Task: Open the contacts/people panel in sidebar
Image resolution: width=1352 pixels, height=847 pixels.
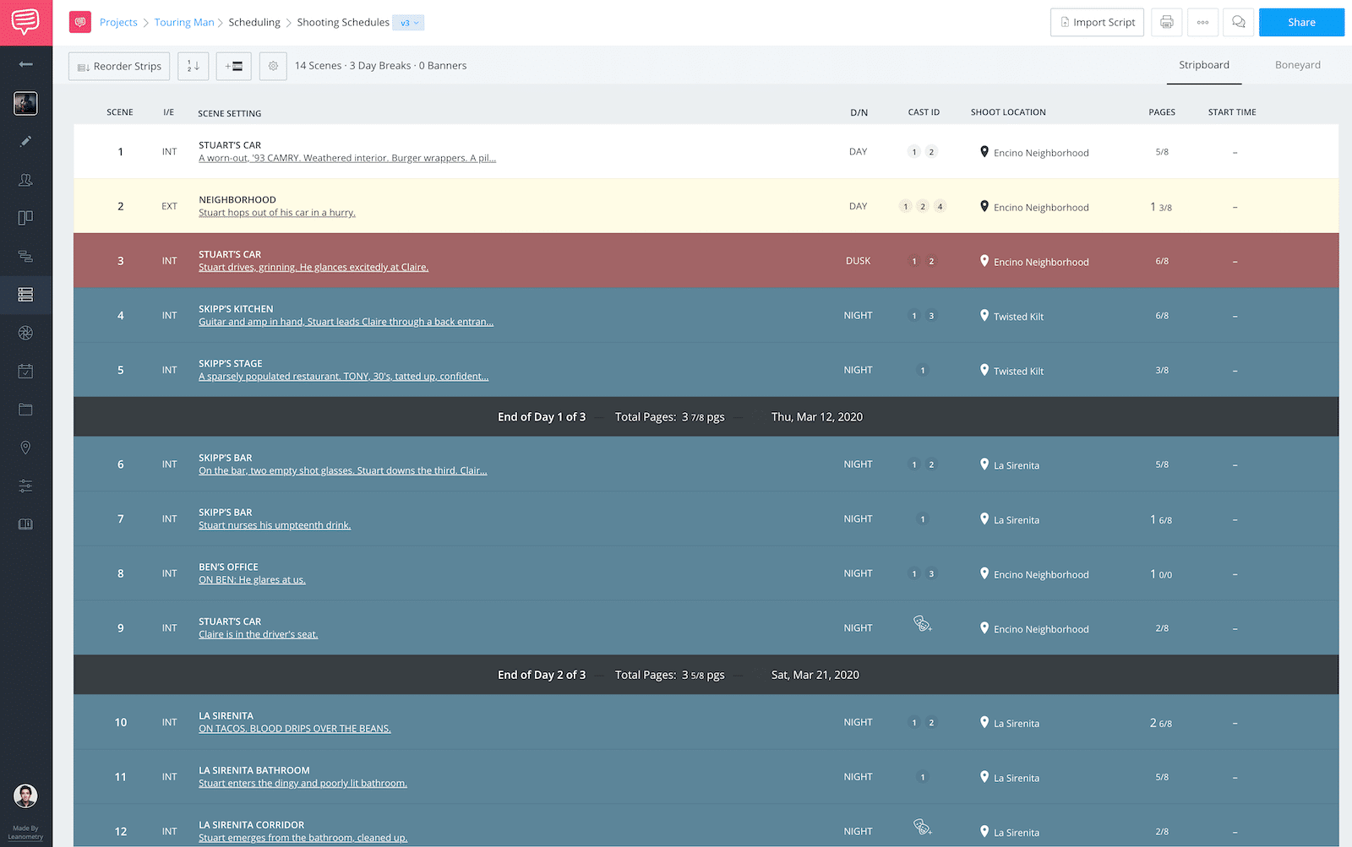Action: (x=25, y=179)
